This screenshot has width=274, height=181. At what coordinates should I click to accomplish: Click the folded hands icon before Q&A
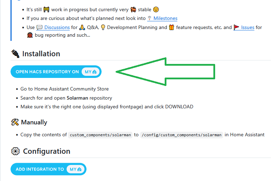82,27
